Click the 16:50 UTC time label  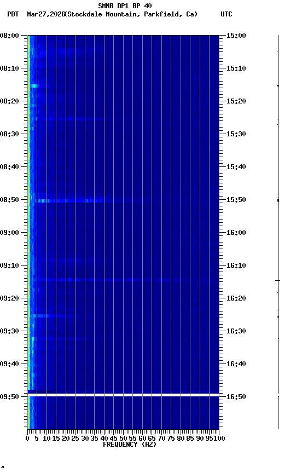[x=236, y=397]
